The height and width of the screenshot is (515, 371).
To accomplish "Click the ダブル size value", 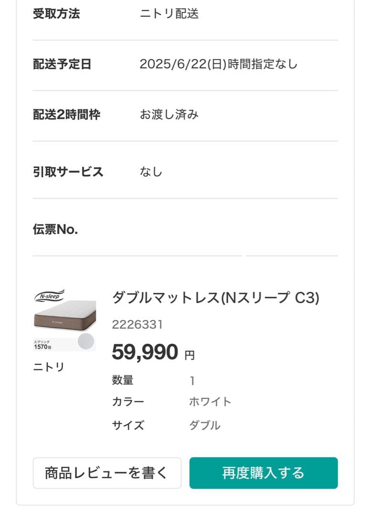I will point(205,425).
